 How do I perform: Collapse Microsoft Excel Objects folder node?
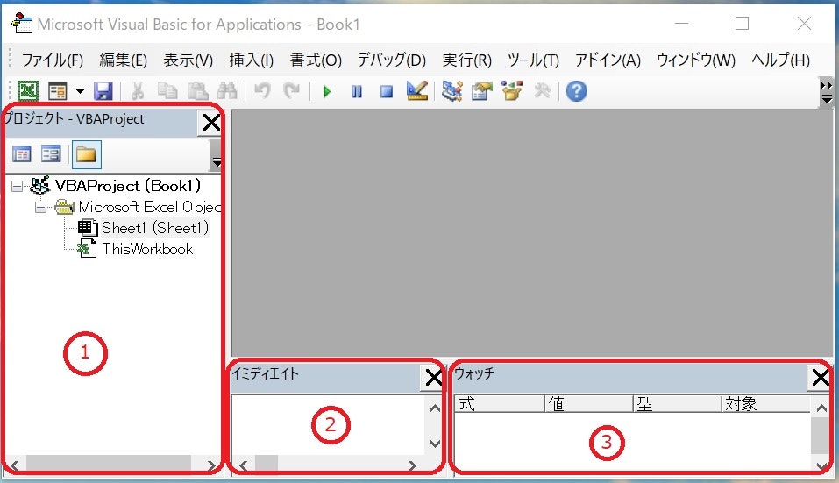(x=40, y=207)
